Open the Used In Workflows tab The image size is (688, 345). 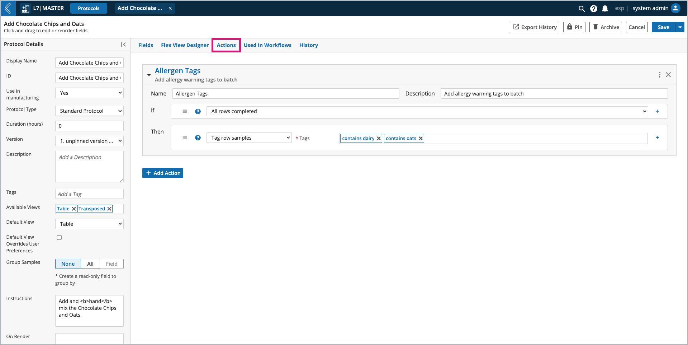tap(267, 45)
